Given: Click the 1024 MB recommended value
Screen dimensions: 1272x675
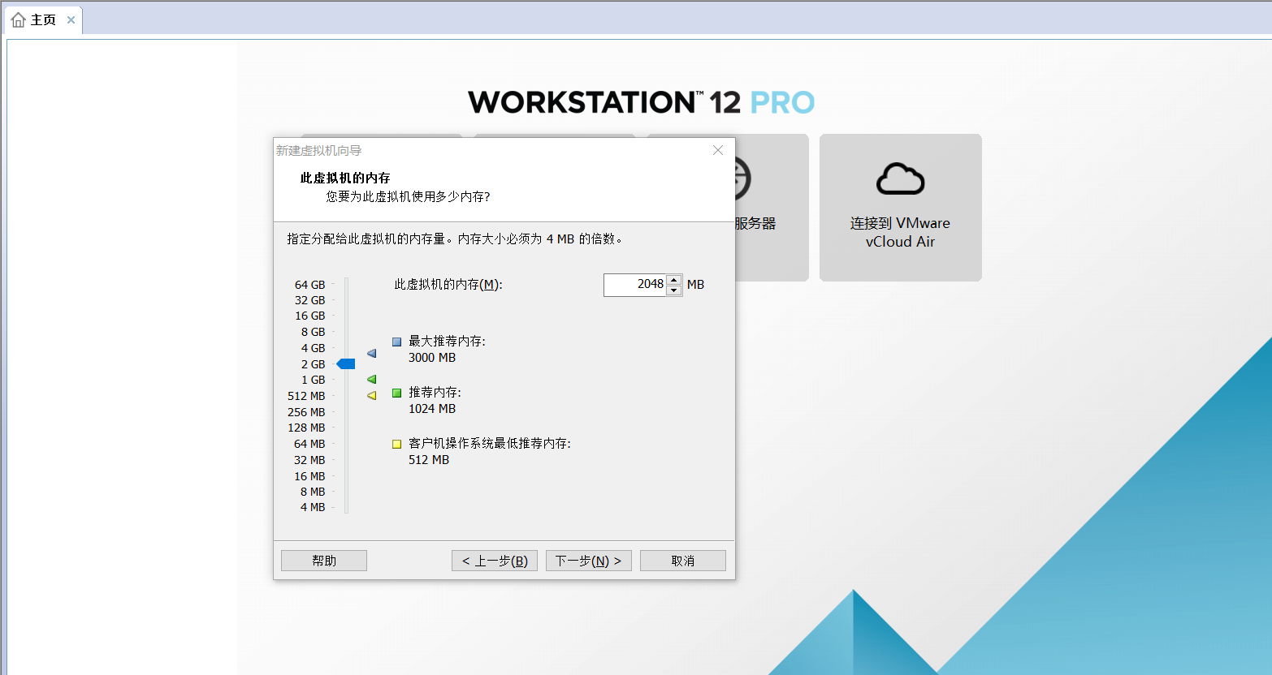Looking at the screenshot, I should [432, 409].
